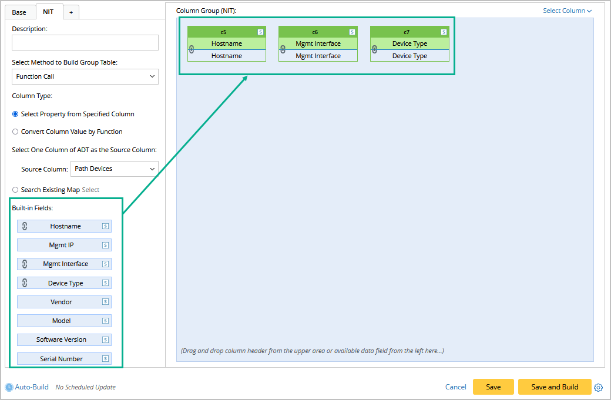Select 'Convert Column Value by Function' radio
The width and height of the screenshot is (611, 400).
[15, 132]
